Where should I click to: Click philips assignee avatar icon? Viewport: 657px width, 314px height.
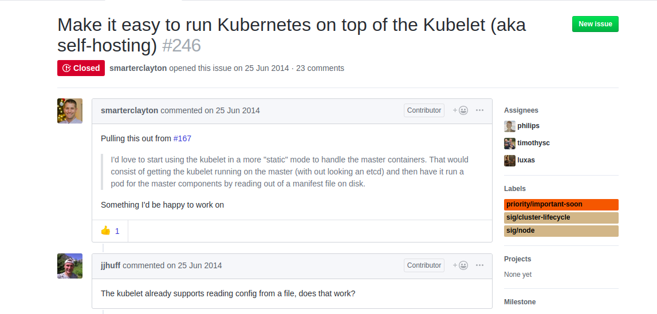pos(510,126)
